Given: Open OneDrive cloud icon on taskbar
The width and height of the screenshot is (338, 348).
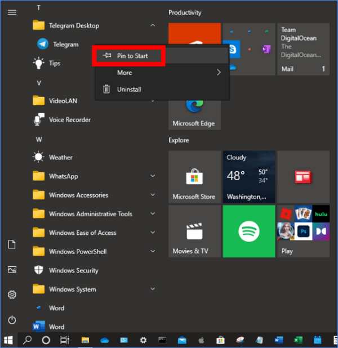Looking at the screenshot, I should [x=105, y=340].
